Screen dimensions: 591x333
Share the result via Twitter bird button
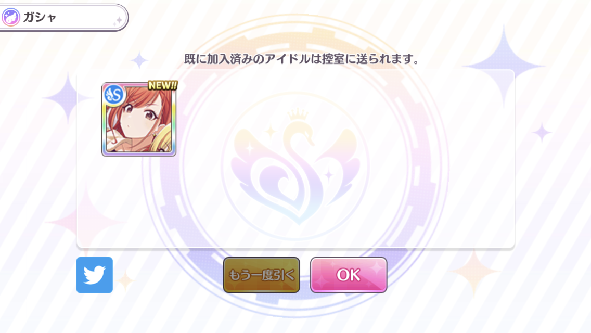pyautogui.click(x=94, y=275)
